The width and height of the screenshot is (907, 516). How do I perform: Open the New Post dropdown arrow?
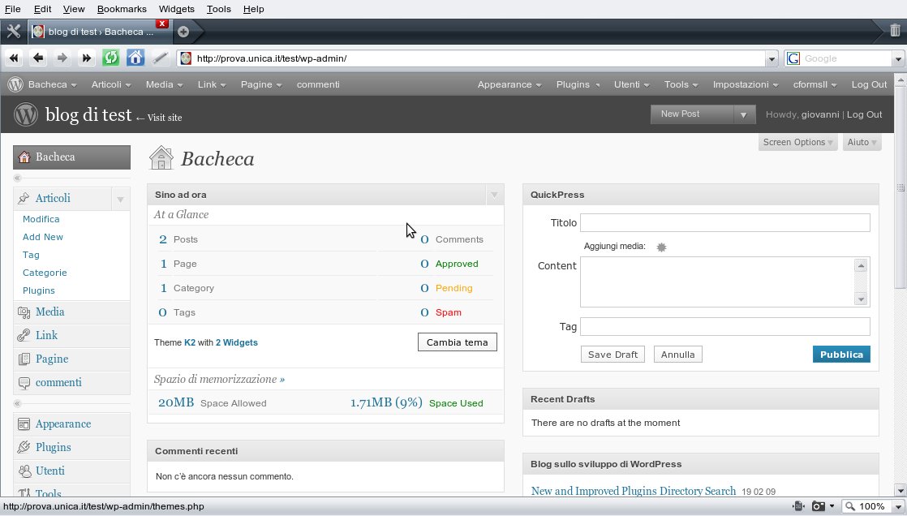click(744, 114)
